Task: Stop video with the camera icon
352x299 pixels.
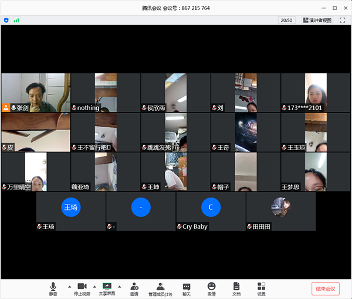Action: 82,286
